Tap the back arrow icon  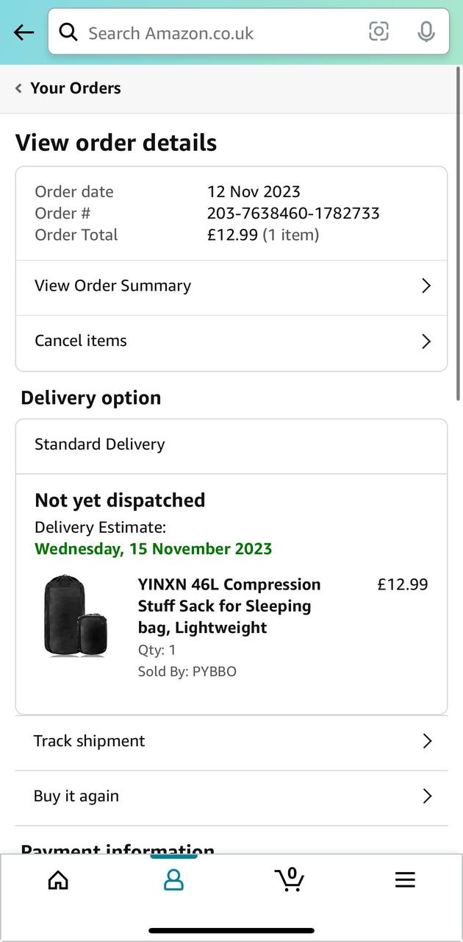pos(24,32)
